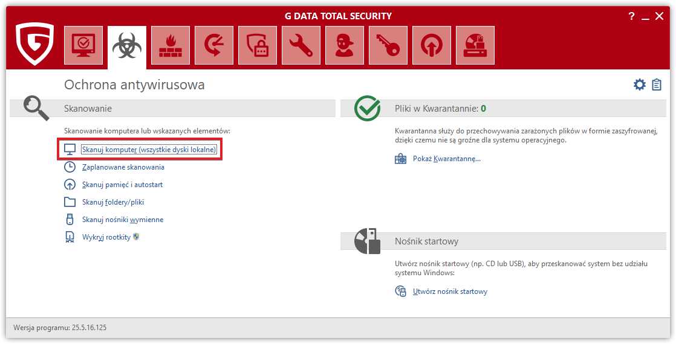
Task: Start scan via Skanuj komputer link
Action: [149, 150]
